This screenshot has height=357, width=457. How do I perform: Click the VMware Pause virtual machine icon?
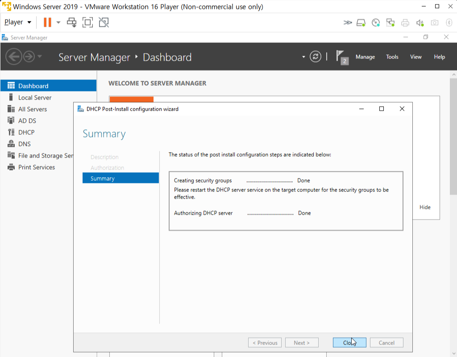47,22
